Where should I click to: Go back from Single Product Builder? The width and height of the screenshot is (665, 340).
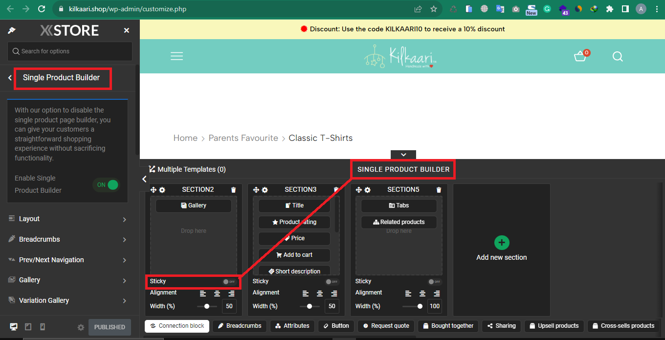[10, 78]
